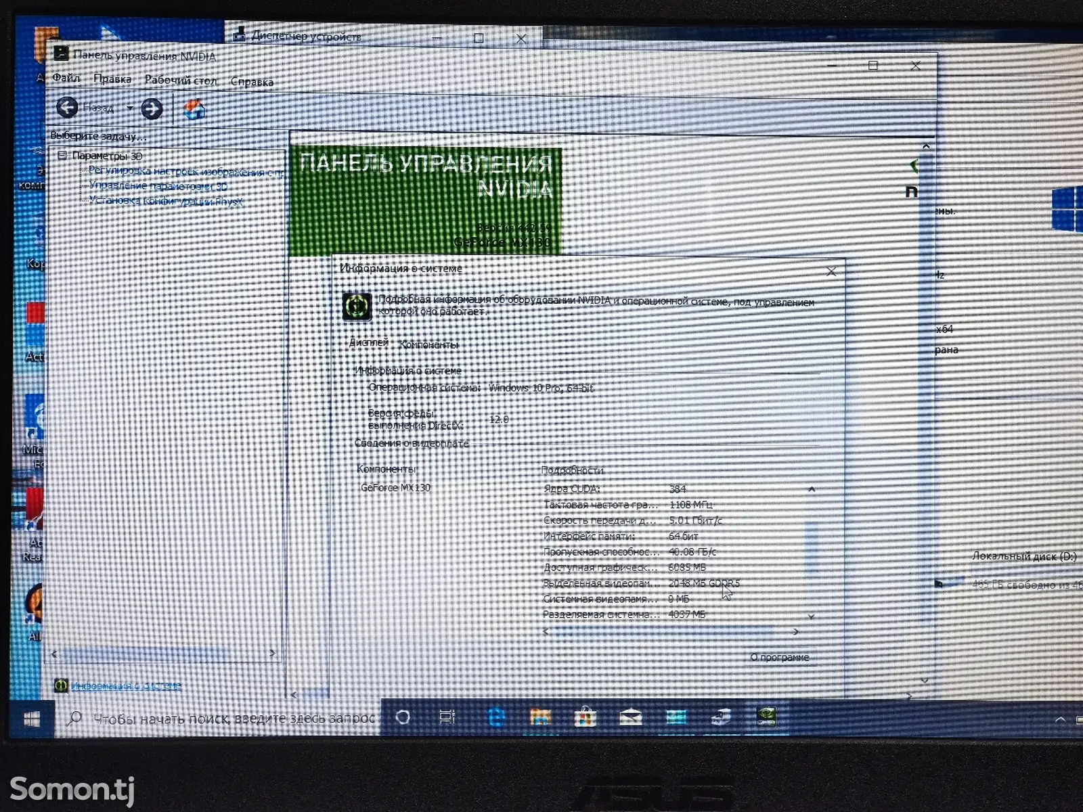Show hidden system tray icons
Image resolution: width=1083 pixels, height=812 pixels.
(x=1060, y=719)
